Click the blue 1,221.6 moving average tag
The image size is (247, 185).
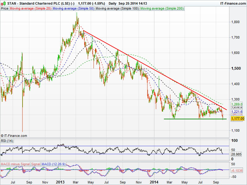pyautogui.click(x=237, y=112)
